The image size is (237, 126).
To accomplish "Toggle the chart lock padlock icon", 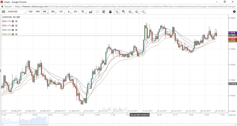I will [110, 11].
